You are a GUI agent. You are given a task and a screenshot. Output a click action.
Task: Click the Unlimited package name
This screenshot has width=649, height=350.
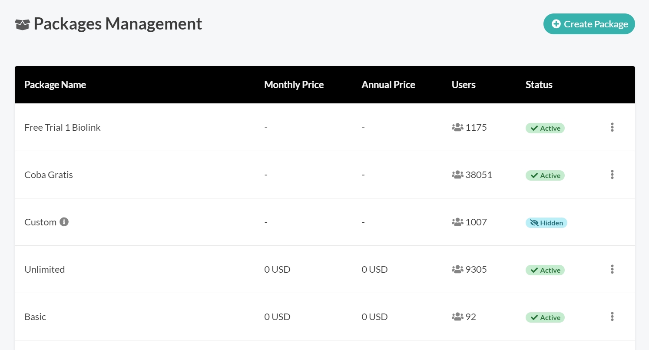click(x=45, y=270)
